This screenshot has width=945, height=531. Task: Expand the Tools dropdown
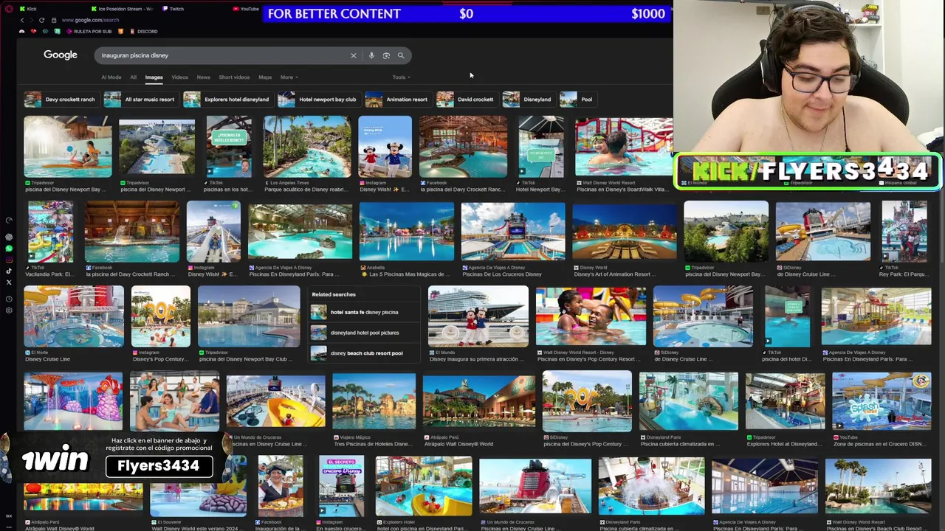click(401, 77)
